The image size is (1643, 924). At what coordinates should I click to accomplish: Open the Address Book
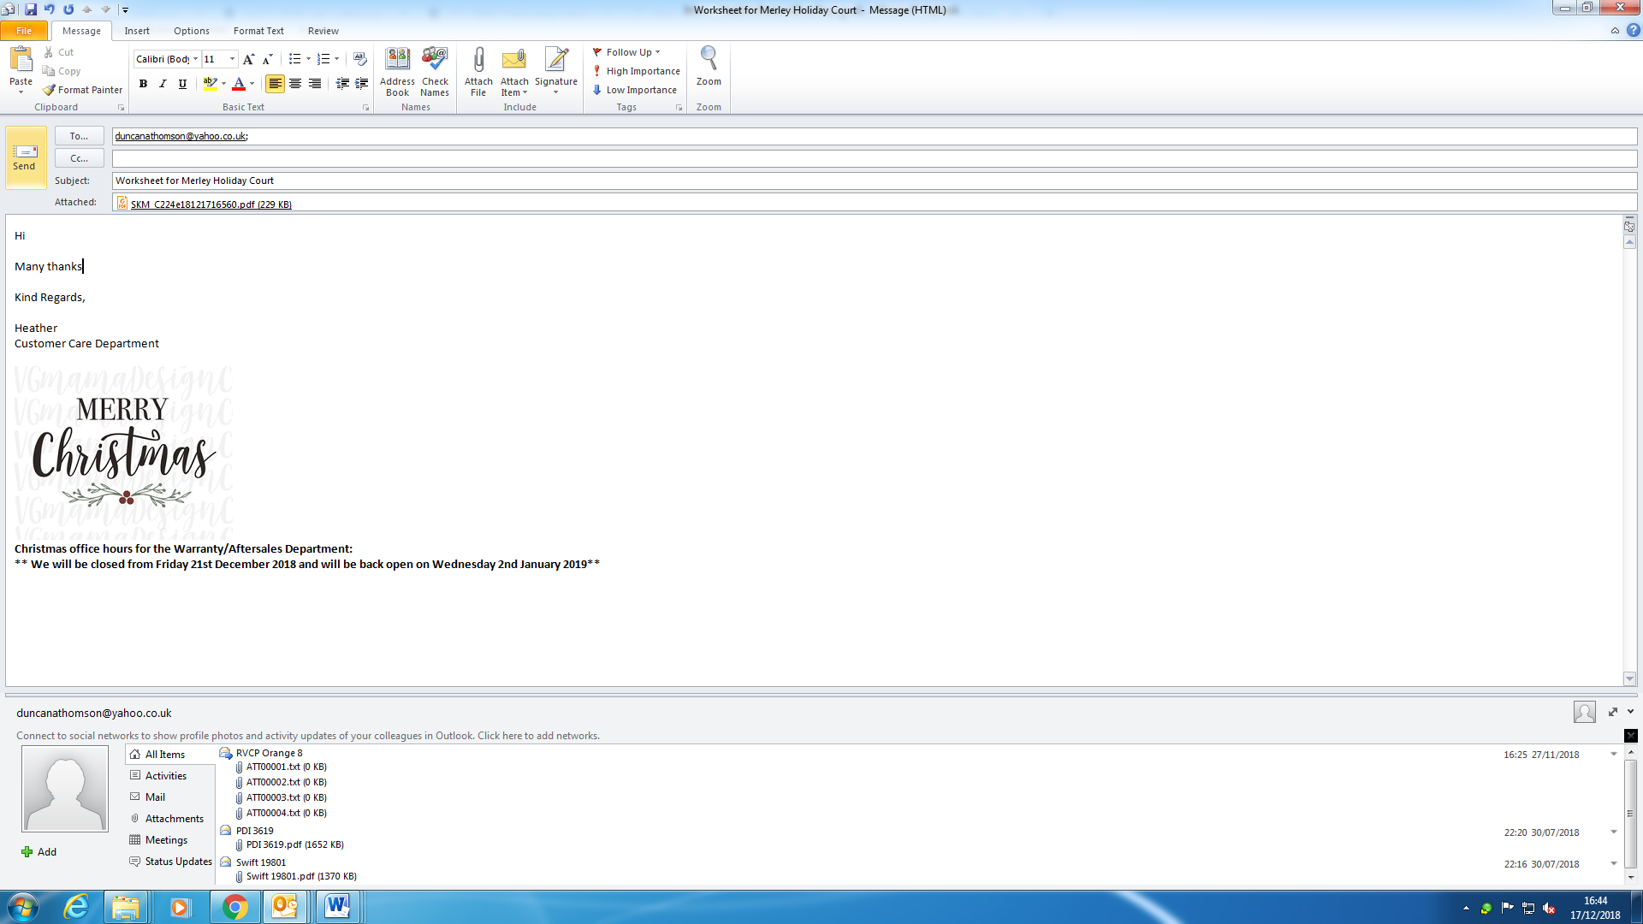(x=397, y=60)
